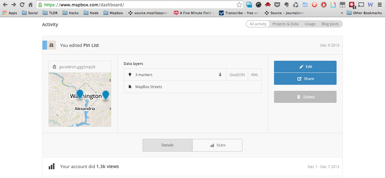Switch to the Usage filter
385x178 pixels.
click(310, 24)
